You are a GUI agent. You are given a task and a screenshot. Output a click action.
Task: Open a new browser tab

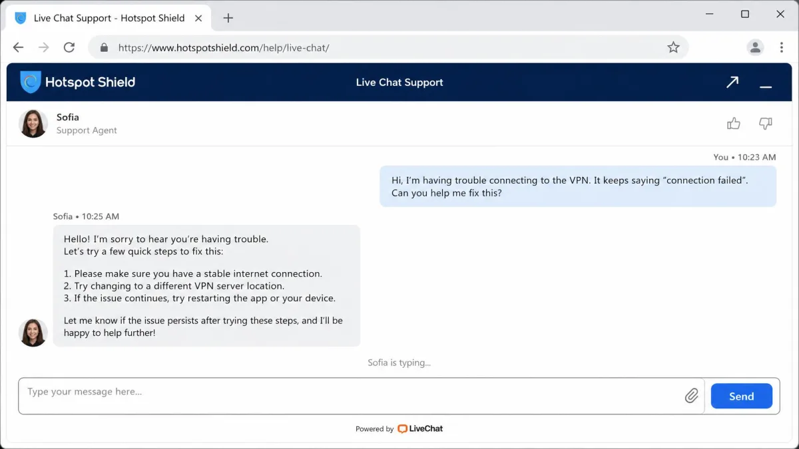[228, 18]
